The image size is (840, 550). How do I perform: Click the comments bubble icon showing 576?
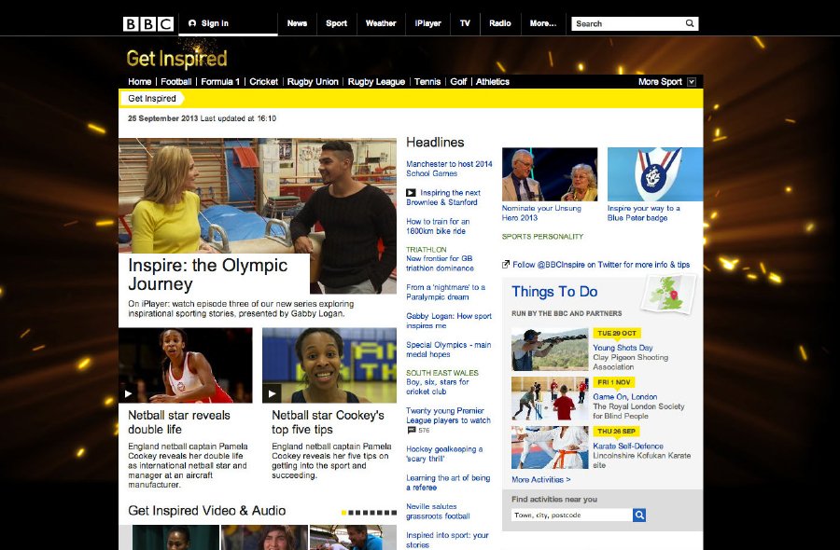(412, 430)
